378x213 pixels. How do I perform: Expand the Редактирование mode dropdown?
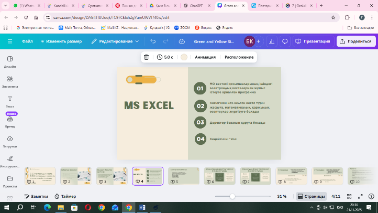click(x=115, y=41)
